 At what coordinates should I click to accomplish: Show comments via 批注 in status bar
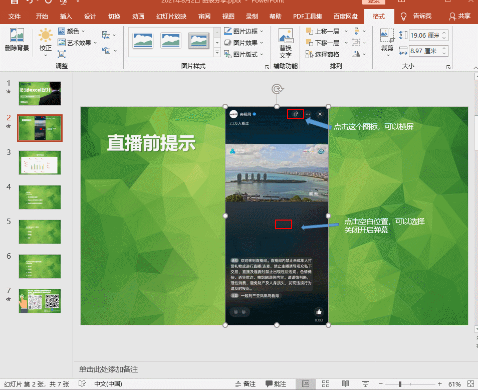tap(275, 384)
